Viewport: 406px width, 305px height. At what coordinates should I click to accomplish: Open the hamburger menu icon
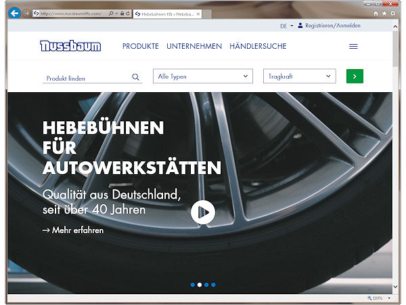click(x=353, y=46)
